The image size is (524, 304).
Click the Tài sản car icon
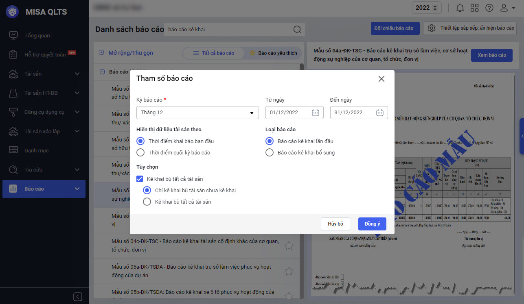tap(13, 74)
